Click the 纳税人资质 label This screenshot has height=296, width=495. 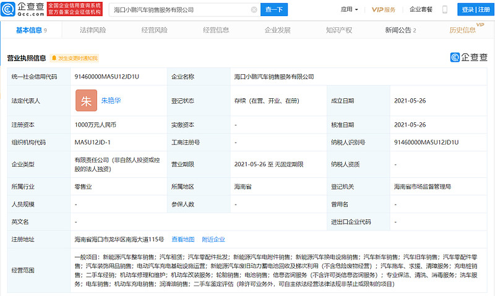pos(345,164)
